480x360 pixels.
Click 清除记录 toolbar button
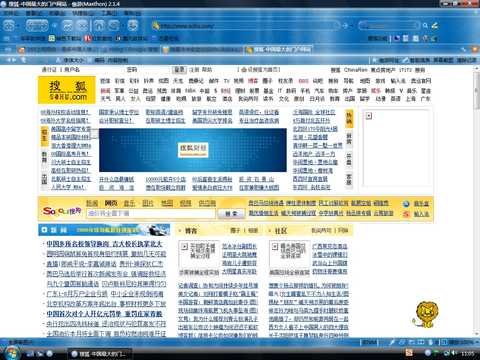(467, 60)
